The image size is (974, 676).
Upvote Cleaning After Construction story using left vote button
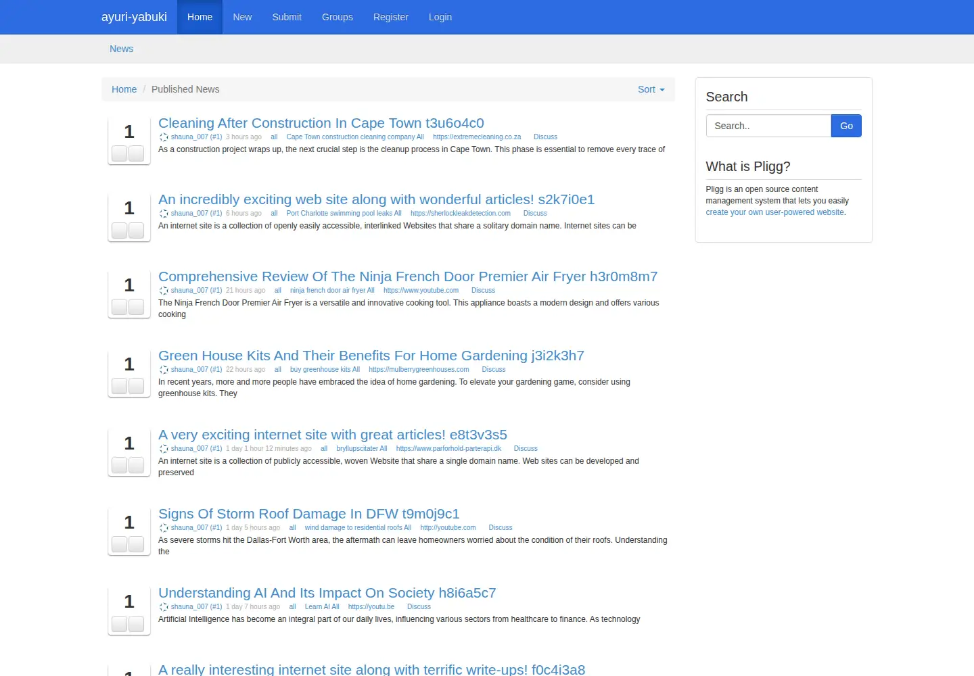pyautogui.click(x=120, y=153)
